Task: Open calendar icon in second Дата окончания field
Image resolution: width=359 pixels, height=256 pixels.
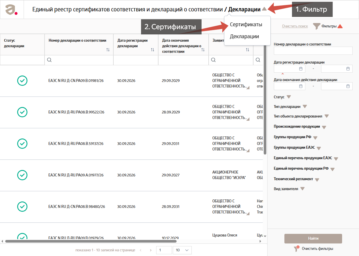Action: pyautogui.click(x=348, y=86)
